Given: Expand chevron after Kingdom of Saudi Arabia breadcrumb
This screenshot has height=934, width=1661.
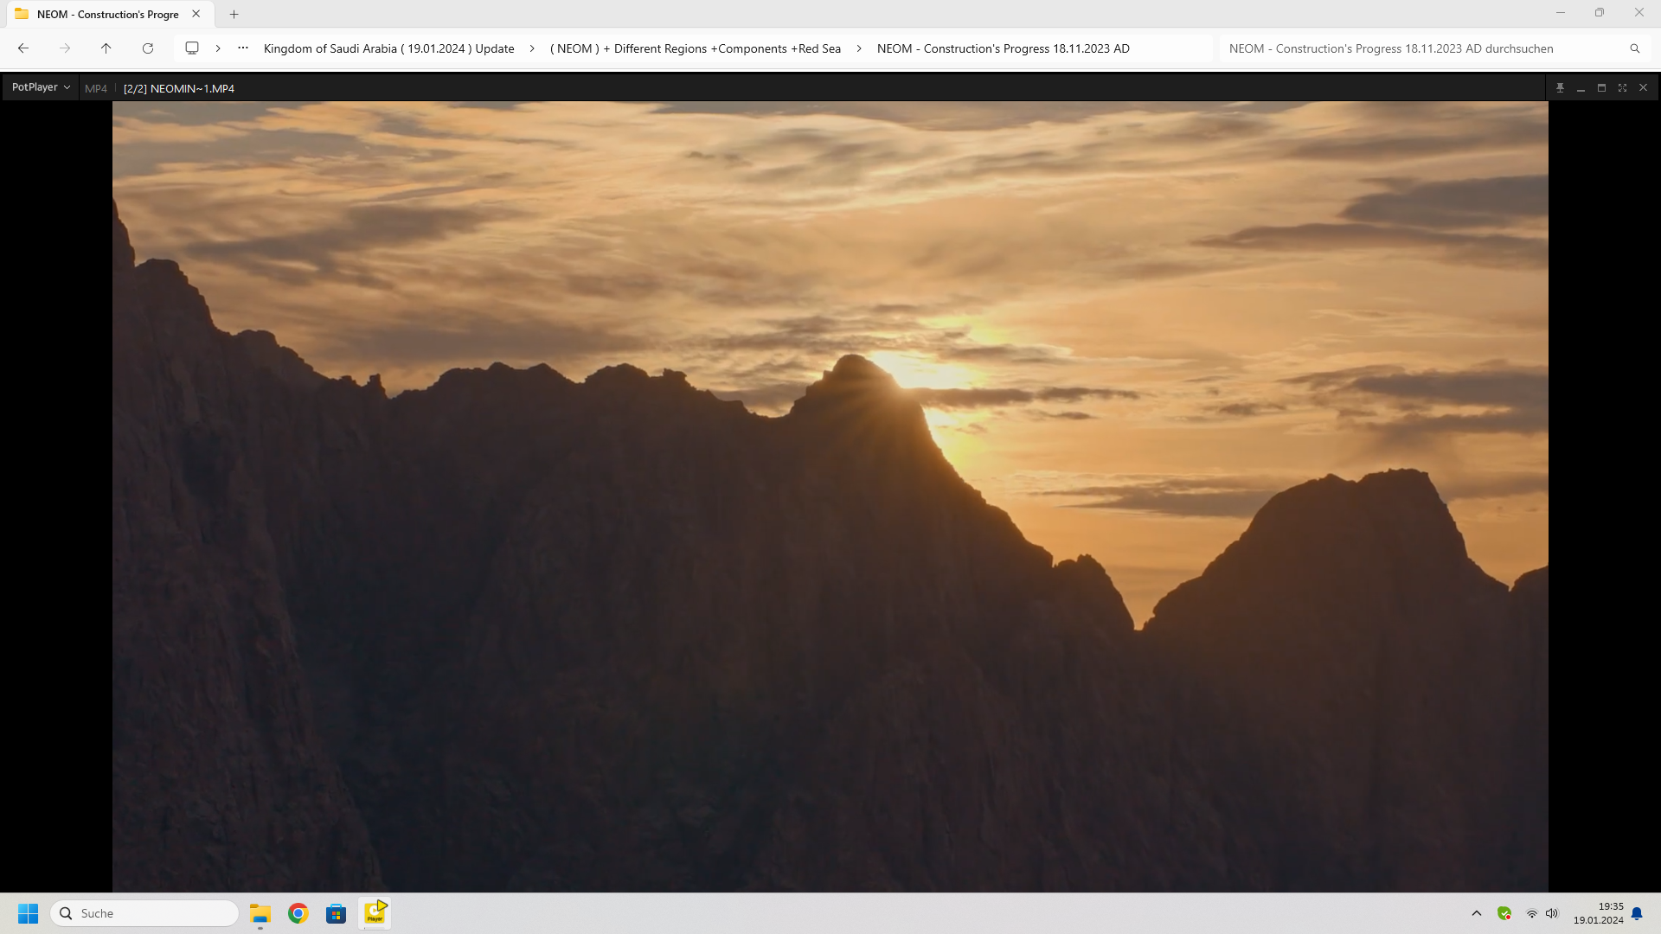Looking at the screenshot, I should coord(532,48).
